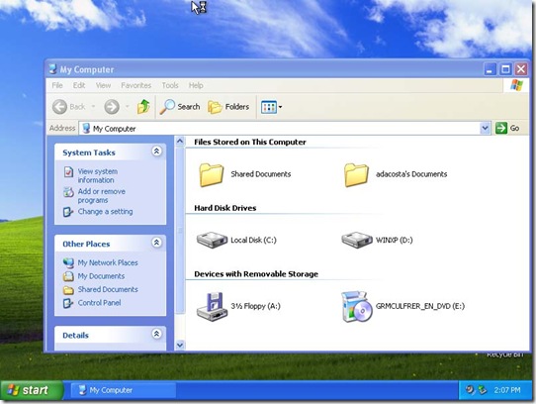Click 'Local Disk (C:)' label text

tap(253, 240)
